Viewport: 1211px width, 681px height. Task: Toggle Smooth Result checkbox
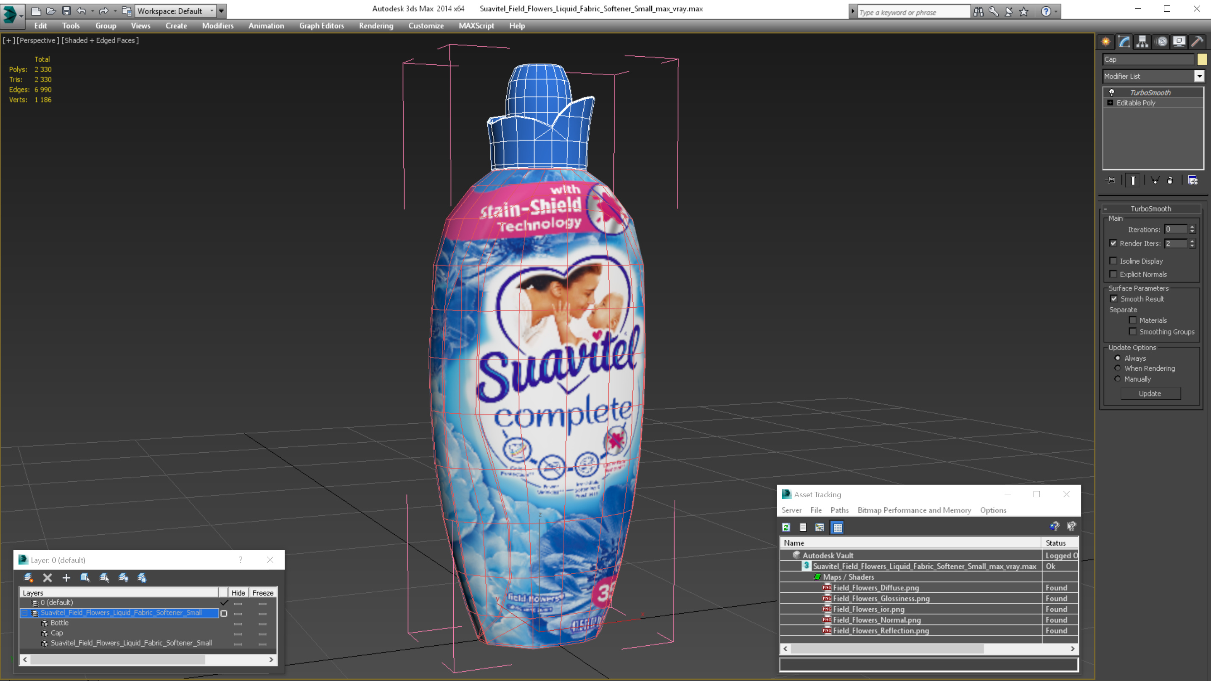click(x=1114, y=298)
